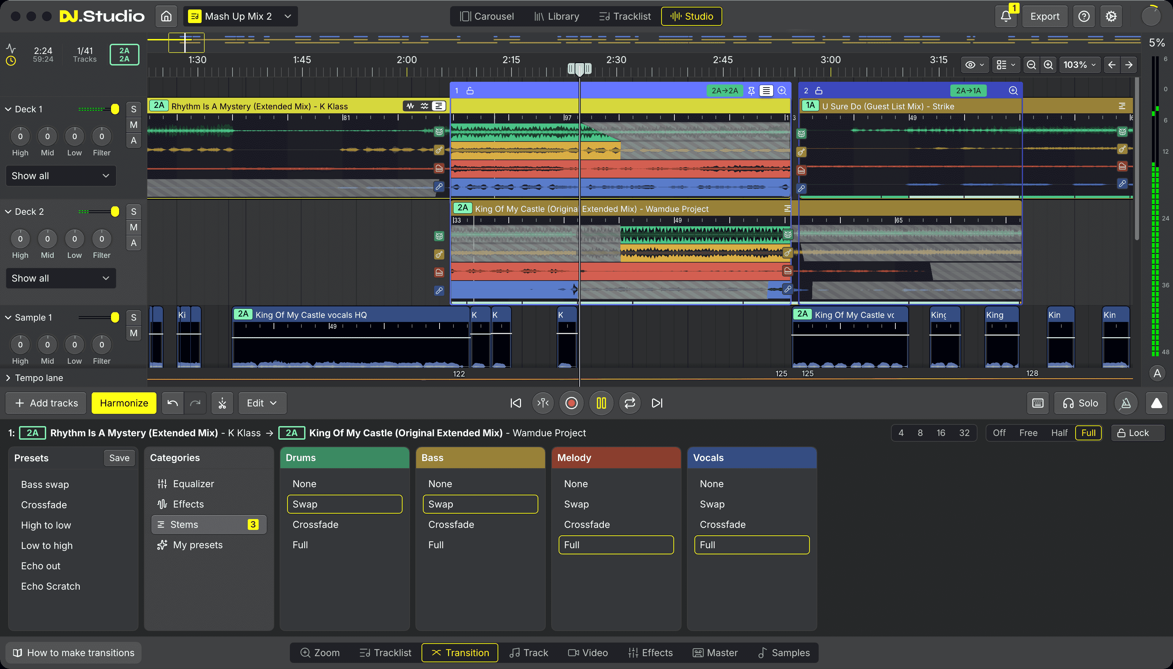Zoom in the timeline with magnifier plus
This screenshot has height=669, width=1173.
(1048, 65)
